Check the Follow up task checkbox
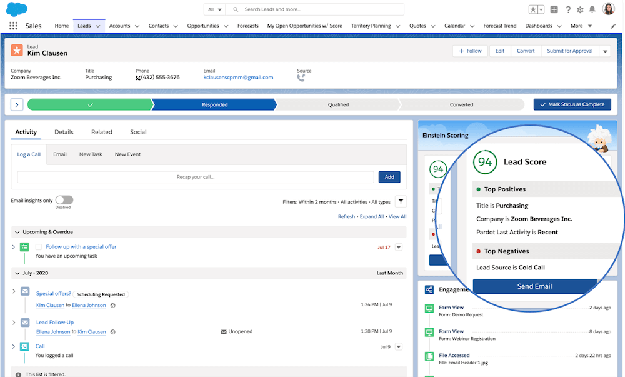The image size is (625, 377). (39, 247)
